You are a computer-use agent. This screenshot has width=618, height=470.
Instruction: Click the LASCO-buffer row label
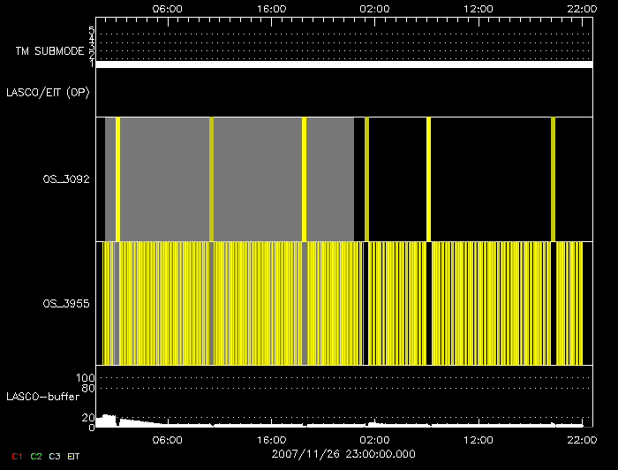42,396
